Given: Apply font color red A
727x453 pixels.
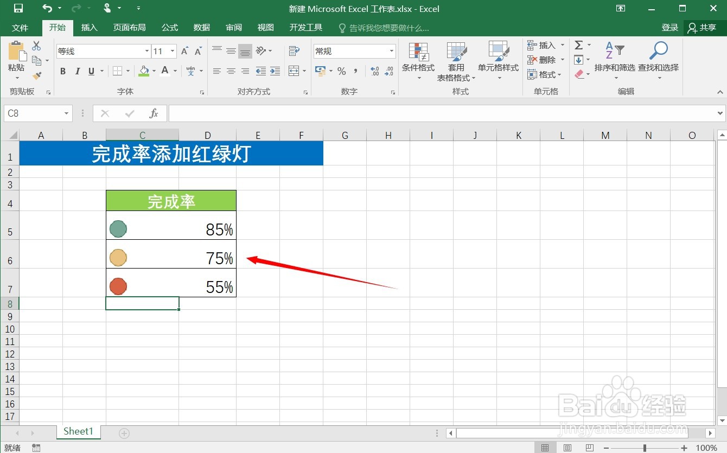Looking at the screenshot, I should click(x=164, y=71).
